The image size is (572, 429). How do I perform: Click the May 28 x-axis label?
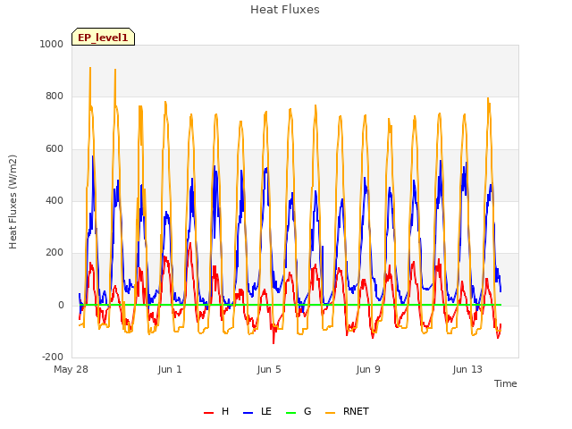71,369
